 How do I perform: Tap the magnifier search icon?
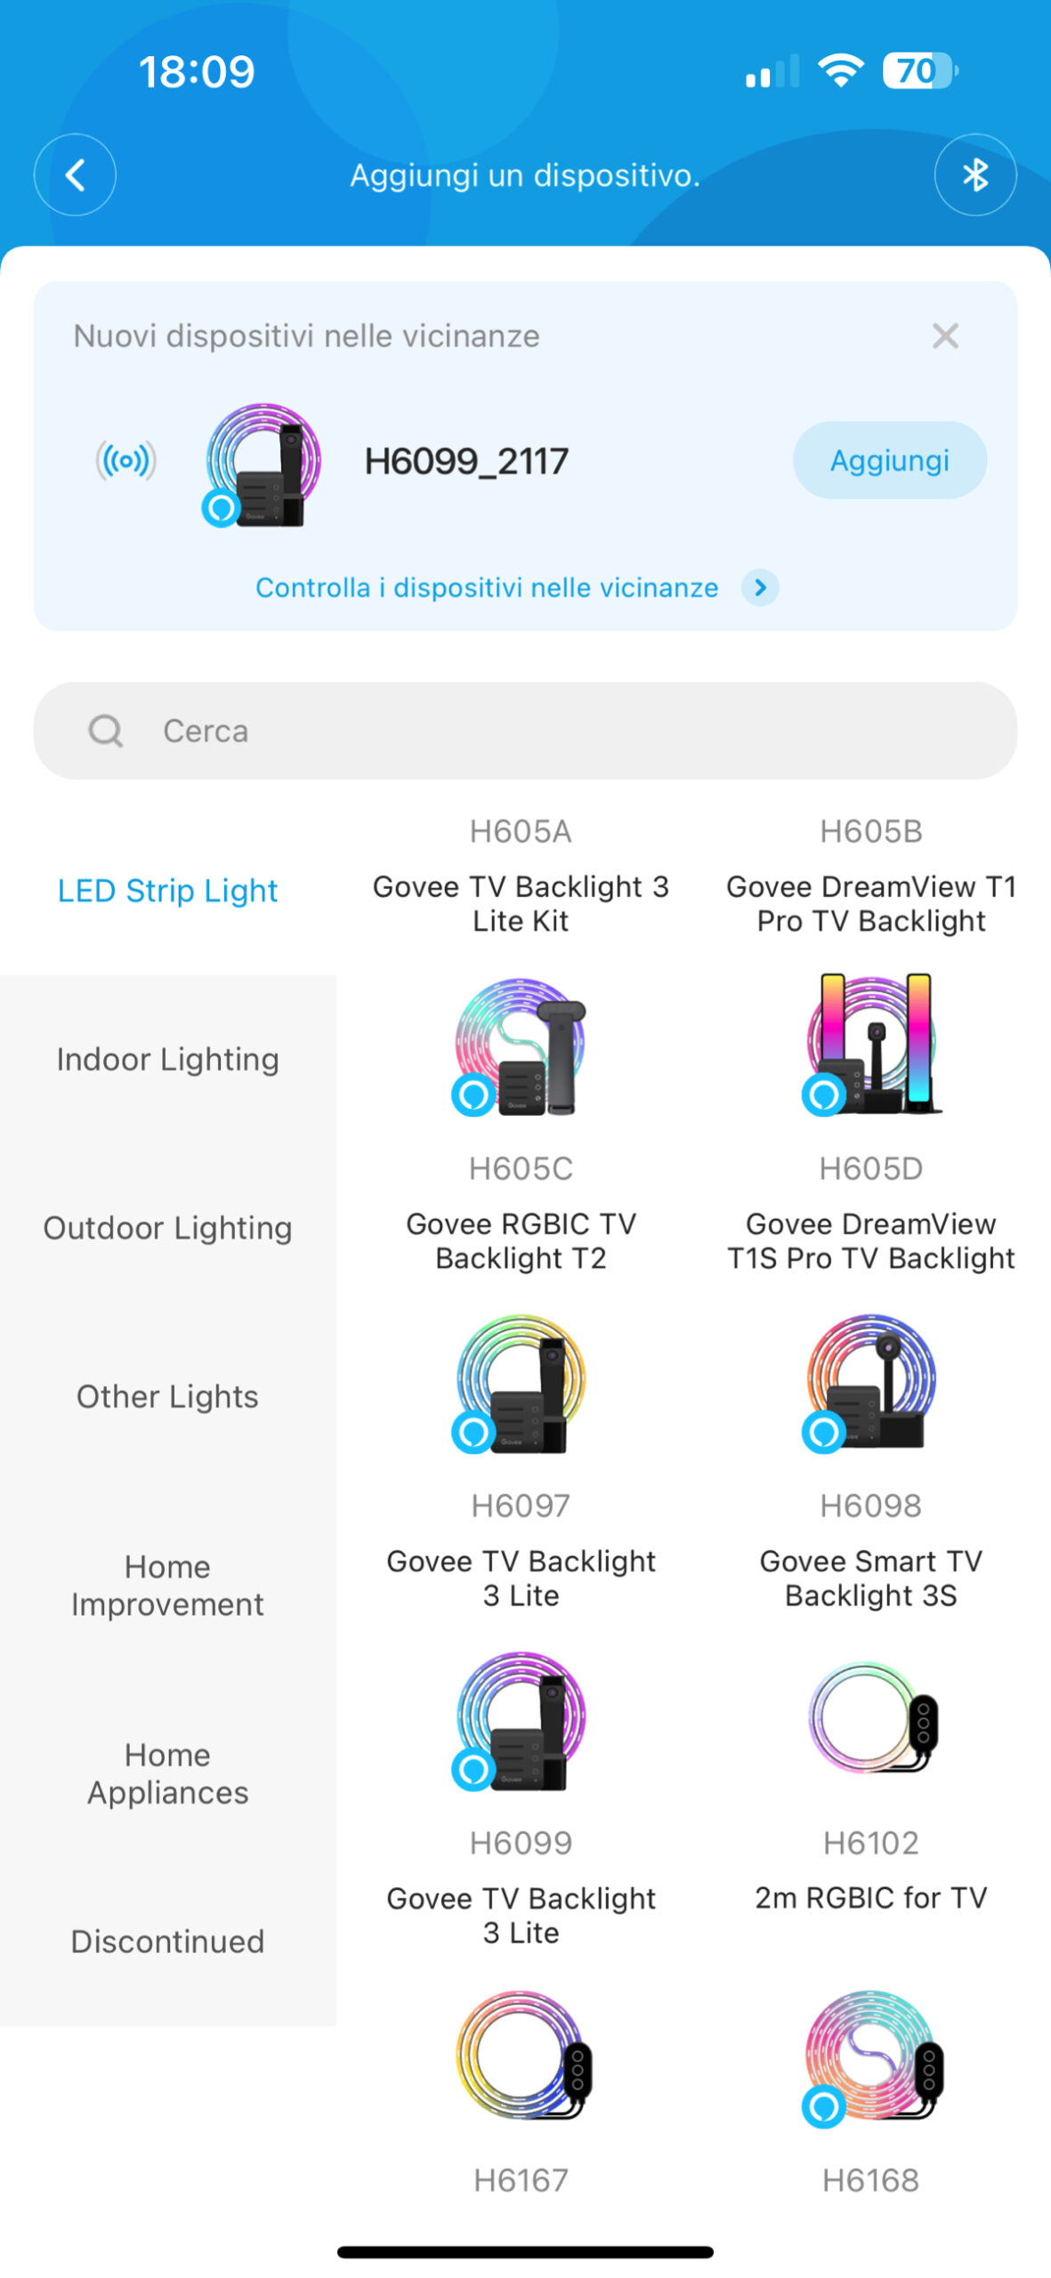pyautogui.click(x=105, y=731)
